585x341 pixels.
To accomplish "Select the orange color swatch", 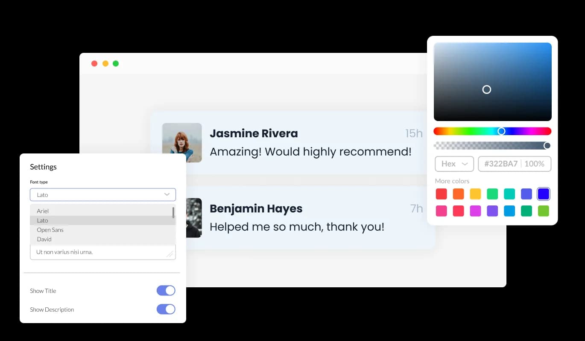I will point(459,194).
